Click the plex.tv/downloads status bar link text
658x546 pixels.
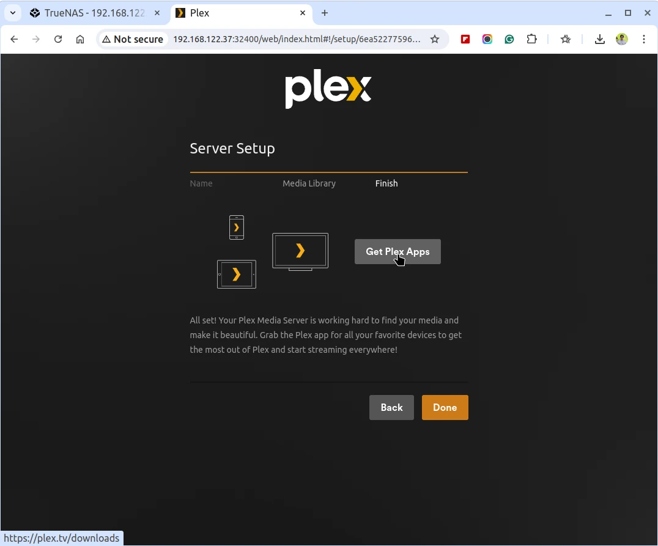tap(61, 538)
